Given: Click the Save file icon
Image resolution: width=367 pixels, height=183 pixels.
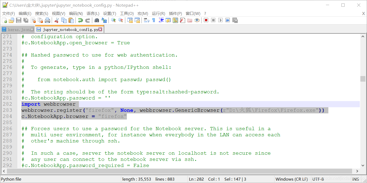Looking at the screenshot, I should [18, 20].
